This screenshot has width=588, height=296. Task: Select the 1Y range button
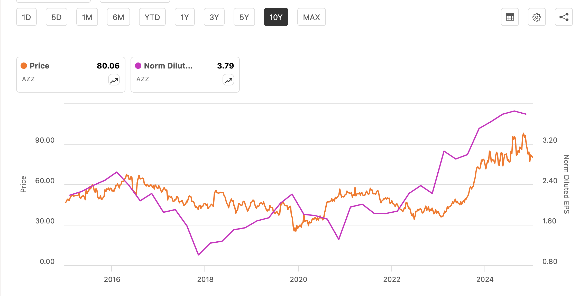pos(185,17)
